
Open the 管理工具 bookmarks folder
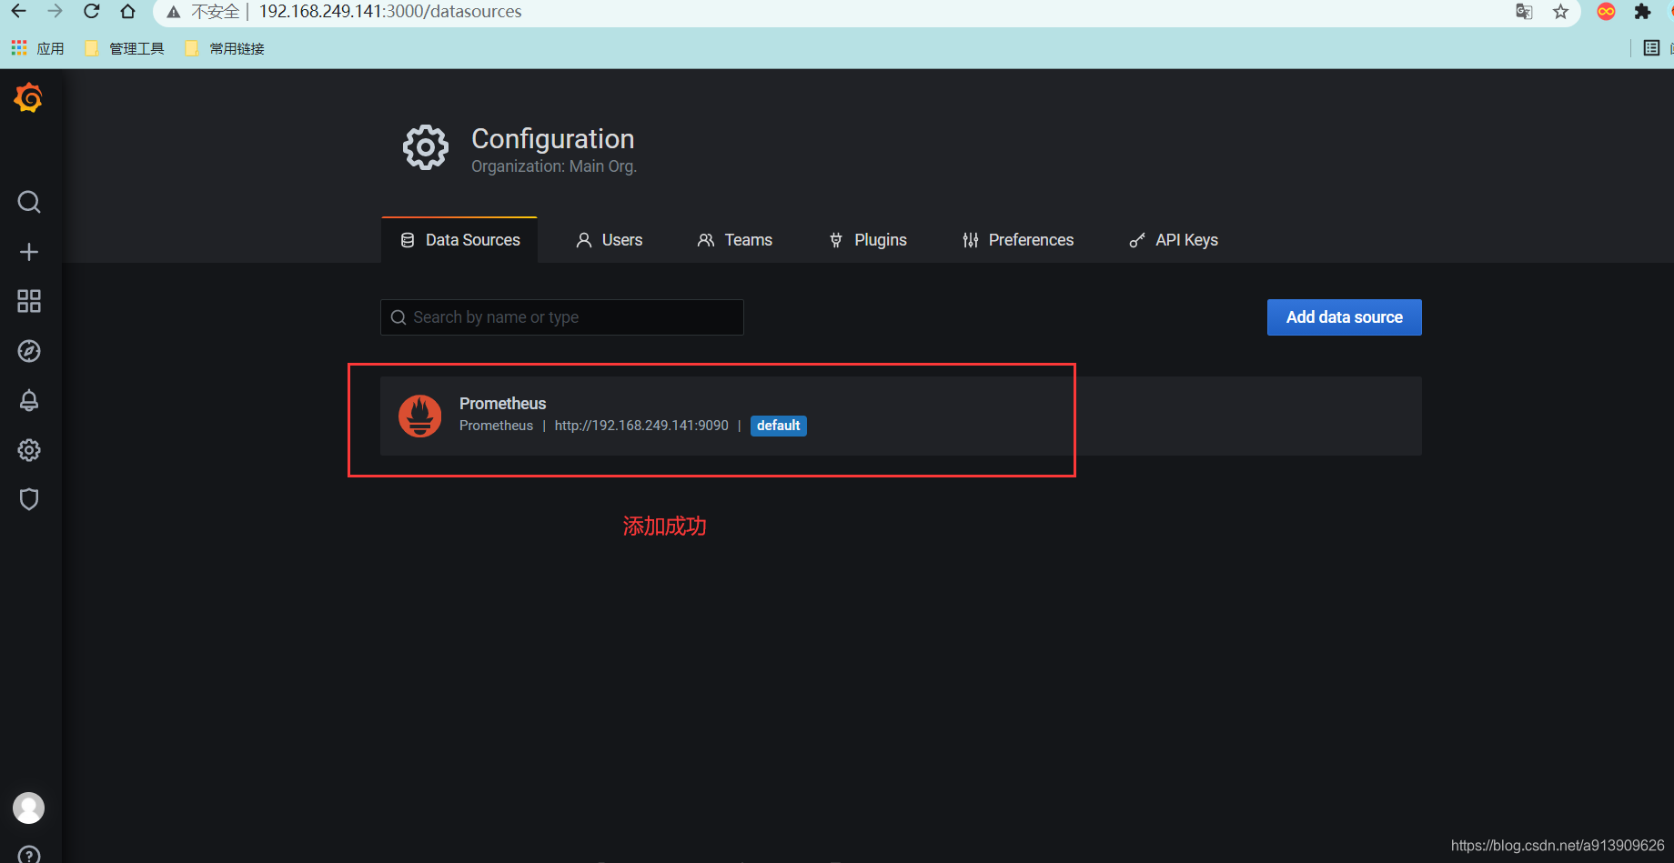[125, 48]
